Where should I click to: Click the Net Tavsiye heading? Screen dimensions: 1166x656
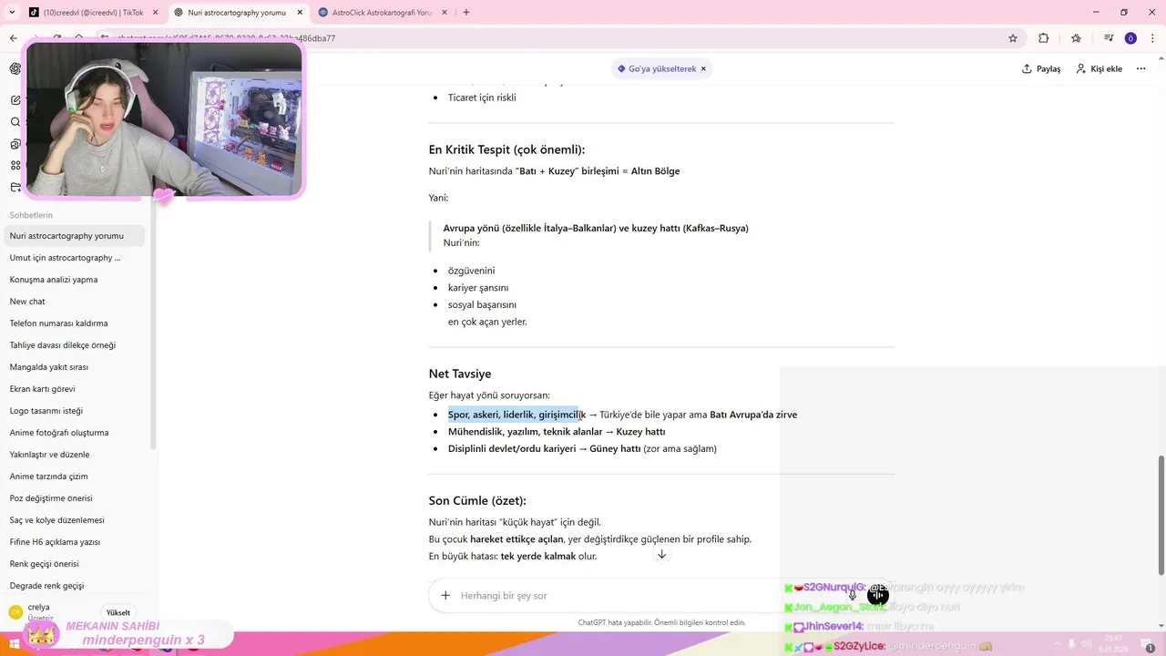click(x=460, y=374)
